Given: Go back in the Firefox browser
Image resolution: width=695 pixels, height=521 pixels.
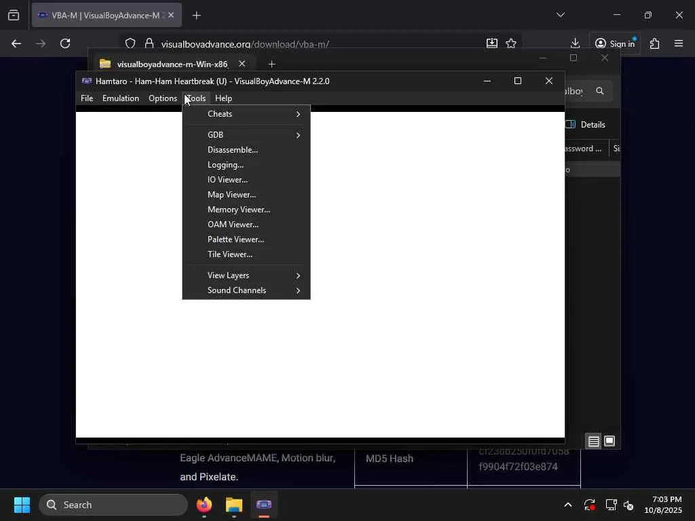Looking at the screenshot, I should tap(16, 43).
